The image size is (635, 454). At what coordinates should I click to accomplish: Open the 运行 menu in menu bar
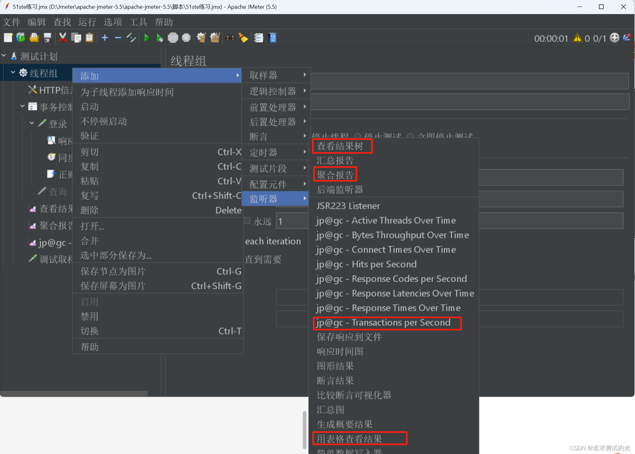pos(87,22)
